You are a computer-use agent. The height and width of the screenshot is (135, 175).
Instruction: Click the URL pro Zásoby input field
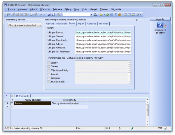103,33
